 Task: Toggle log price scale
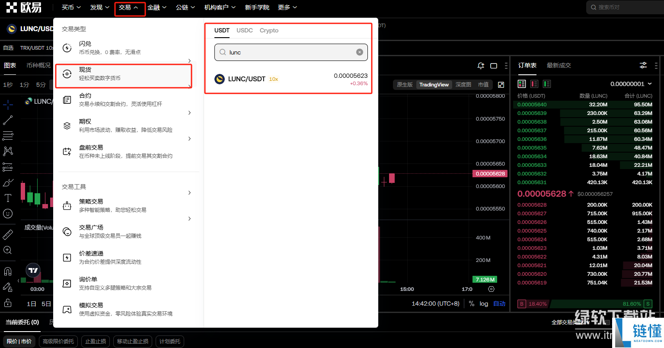(x=484, y=303)
